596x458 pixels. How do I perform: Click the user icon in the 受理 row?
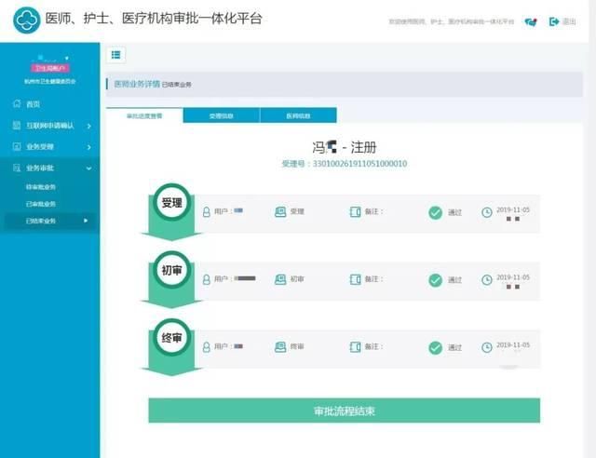(207, 212)
